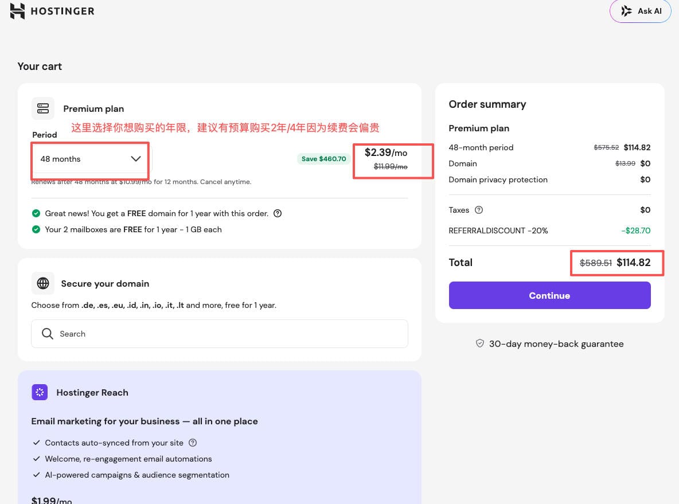Click the Taxes help icon

[478, 210]
